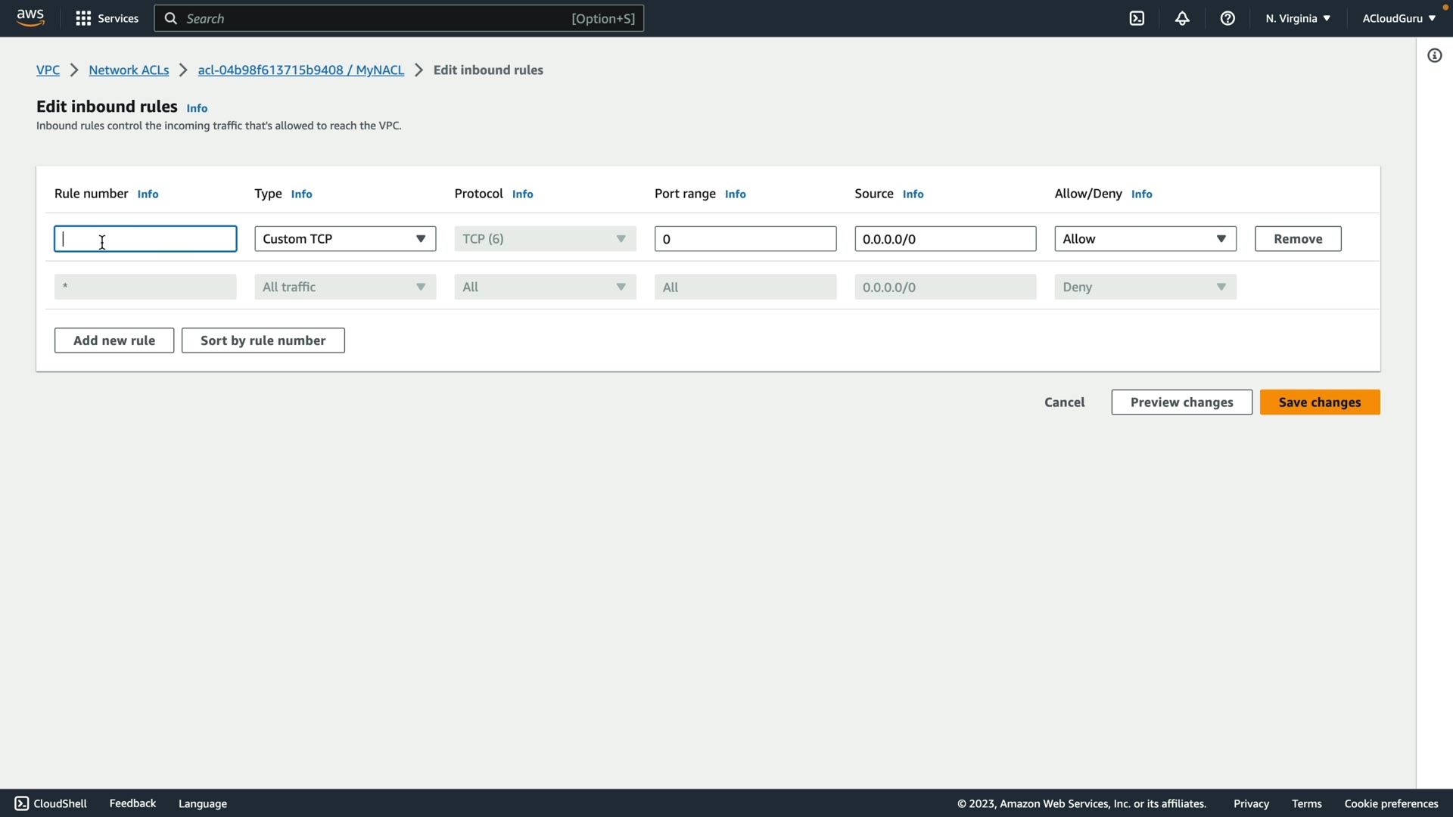Click Add new rule button
1453x817 pixels.
pyautogui.click(x=114, y=340)
